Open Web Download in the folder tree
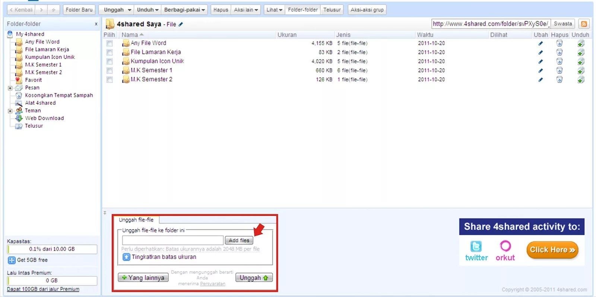The width and height of the screenshot is (596, 297). coord(44,118)
